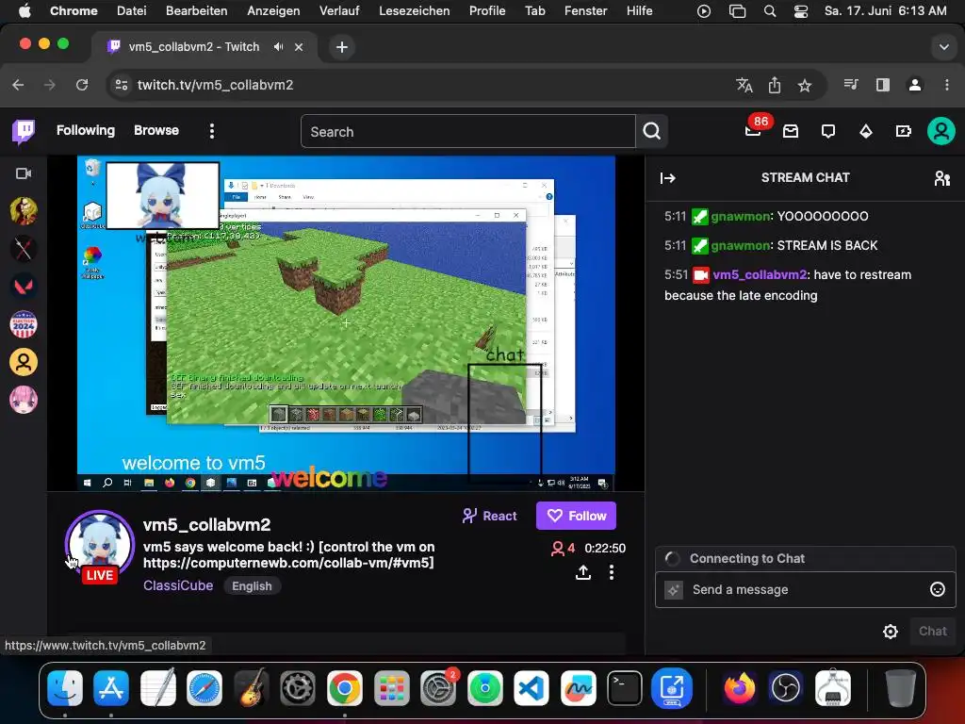Open the user account avatar menu

coord(941,131)
